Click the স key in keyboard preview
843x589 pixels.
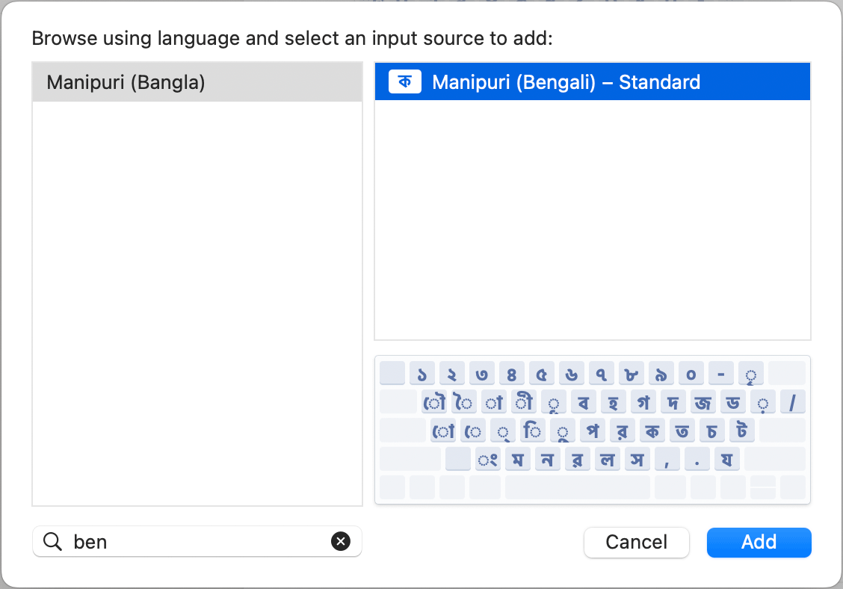pyautogui.click(x=637, y=459)
